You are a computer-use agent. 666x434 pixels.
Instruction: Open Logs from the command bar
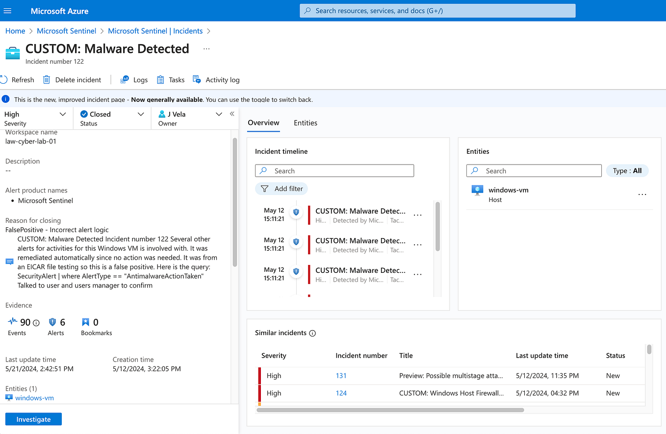coord(134,79)
